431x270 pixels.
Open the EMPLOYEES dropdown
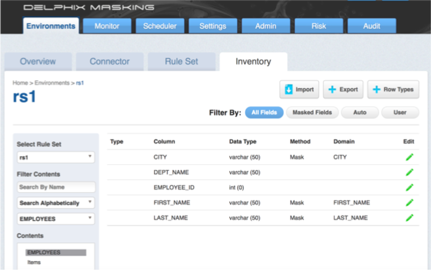pos(56,219)
